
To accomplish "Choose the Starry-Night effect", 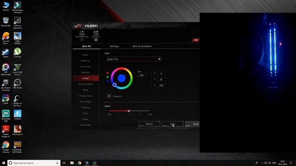I will click(86, 101).
